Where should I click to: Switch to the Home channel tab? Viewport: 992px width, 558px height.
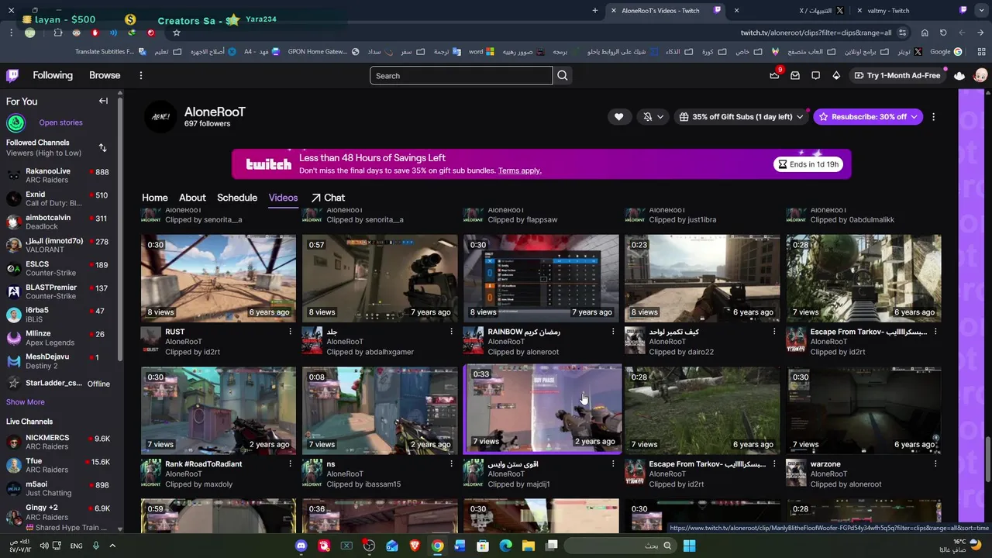(154, 198)
